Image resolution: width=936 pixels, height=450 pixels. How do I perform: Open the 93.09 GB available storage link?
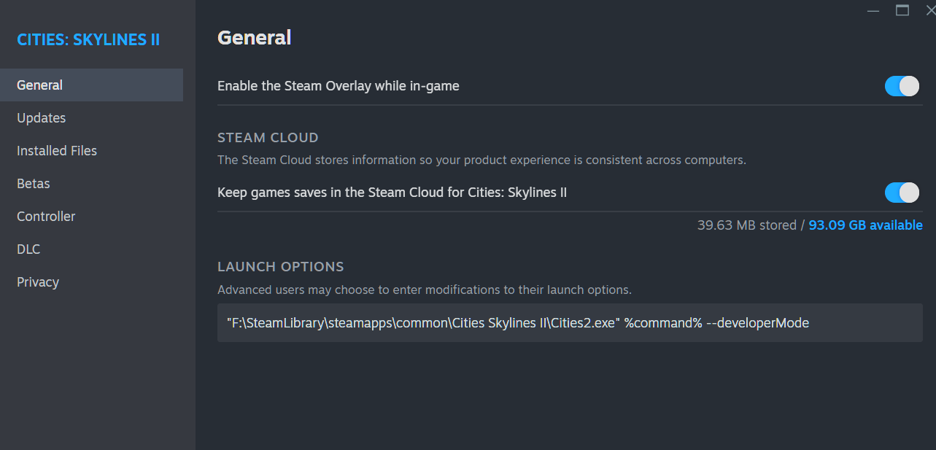tap(865, 225)
